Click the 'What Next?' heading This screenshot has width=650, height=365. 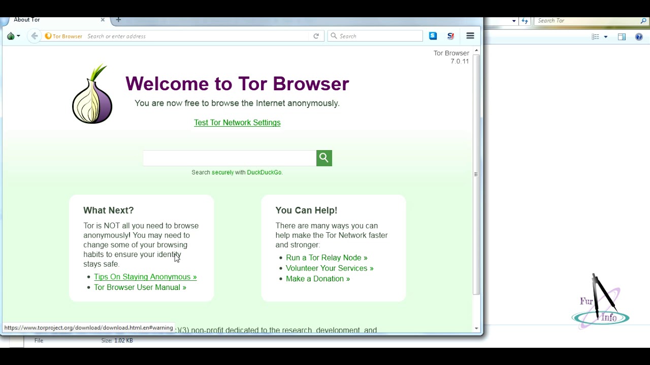[x=109, y=210]
